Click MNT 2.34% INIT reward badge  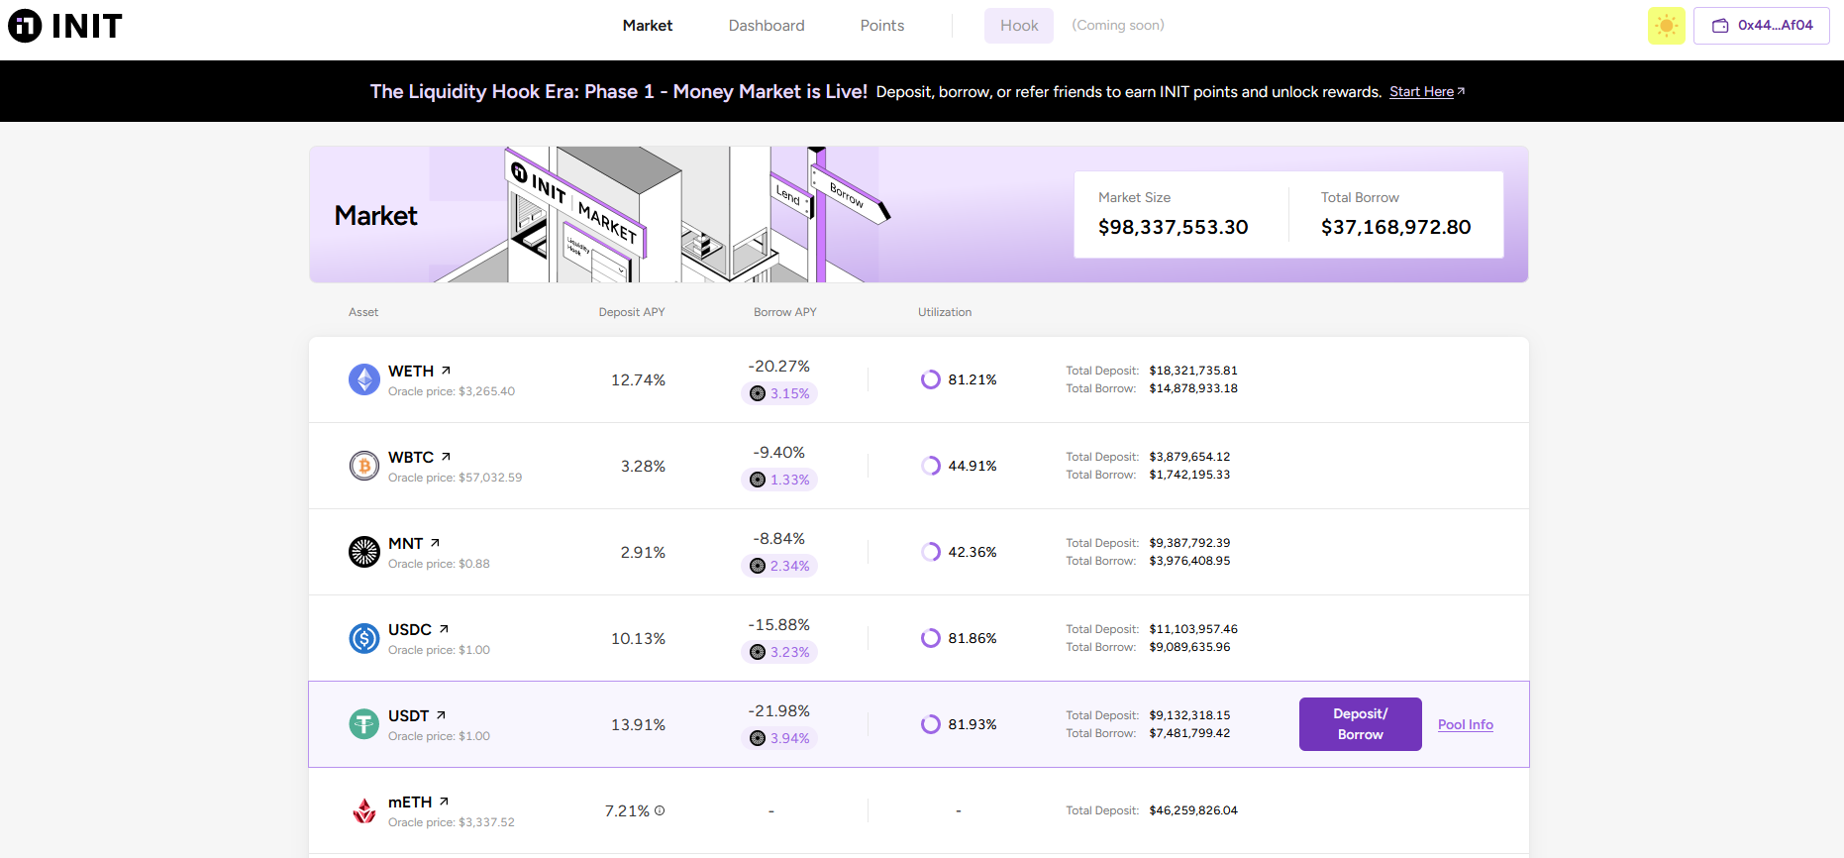click(779, 566)
